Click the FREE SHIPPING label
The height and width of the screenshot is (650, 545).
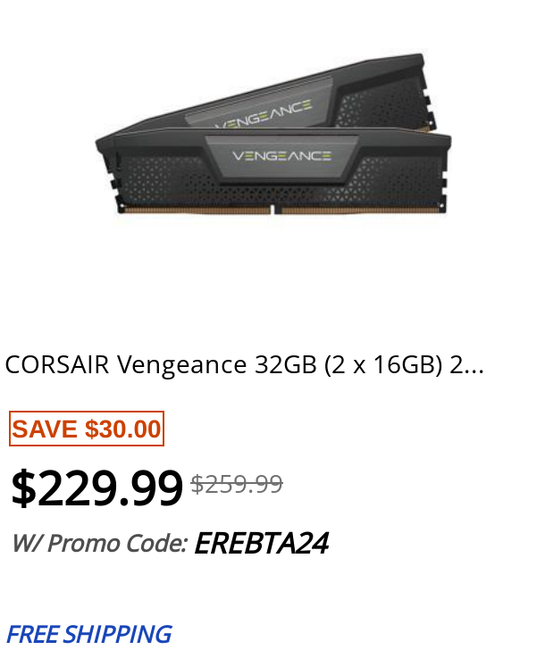coord(88,634)
